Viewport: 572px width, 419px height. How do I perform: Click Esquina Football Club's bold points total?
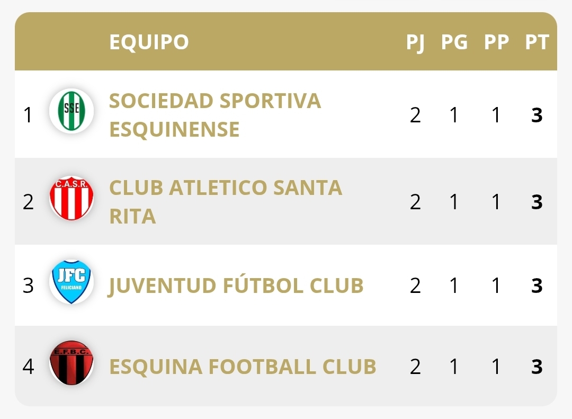coord(537,367)
